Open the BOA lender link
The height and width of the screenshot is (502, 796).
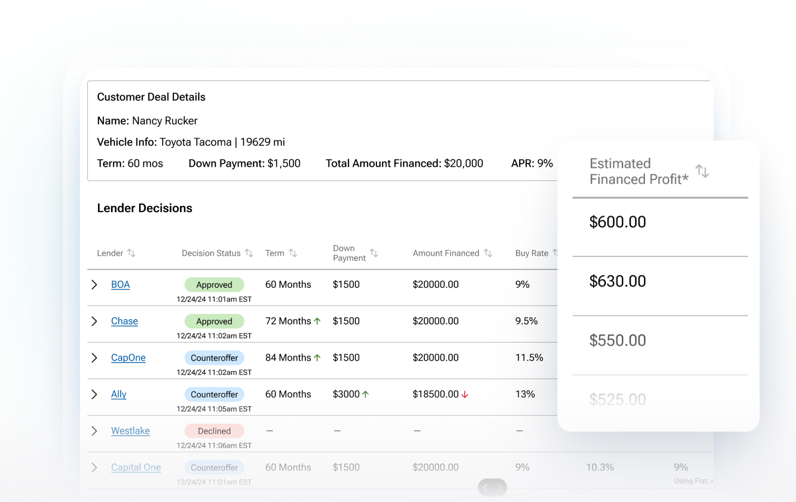120,285
